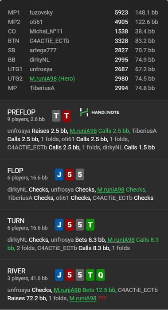Click dirkyNL's stack 2995
The image size is (168, 310).
[121, 60]
